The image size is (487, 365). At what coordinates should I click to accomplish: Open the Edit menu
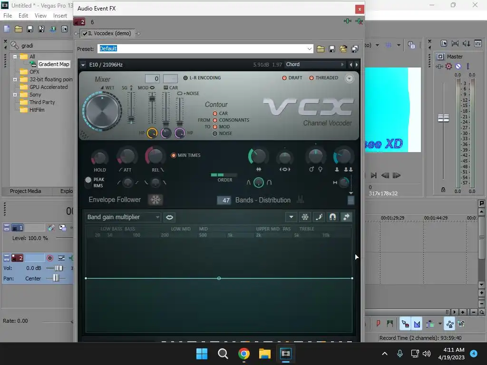(23, 16)
